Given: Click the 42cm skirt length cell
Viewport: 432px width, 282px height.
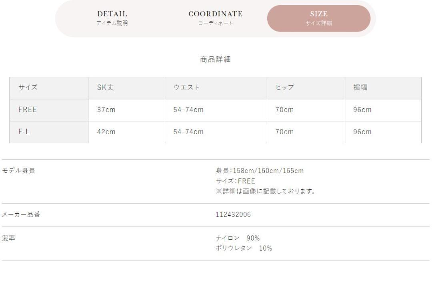Looking at the screenshot, I should point(127,132).
